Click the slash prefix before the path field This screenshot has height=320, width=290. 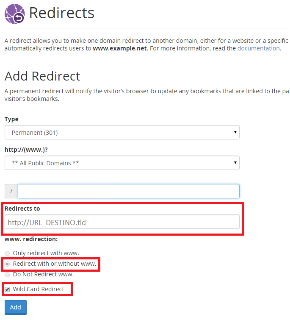[11, 191]
